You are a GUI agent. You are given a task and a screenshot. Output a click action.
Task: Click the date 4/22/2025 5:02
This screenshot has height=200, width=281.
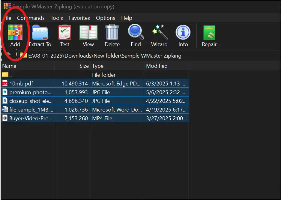(x=166, y=101)
